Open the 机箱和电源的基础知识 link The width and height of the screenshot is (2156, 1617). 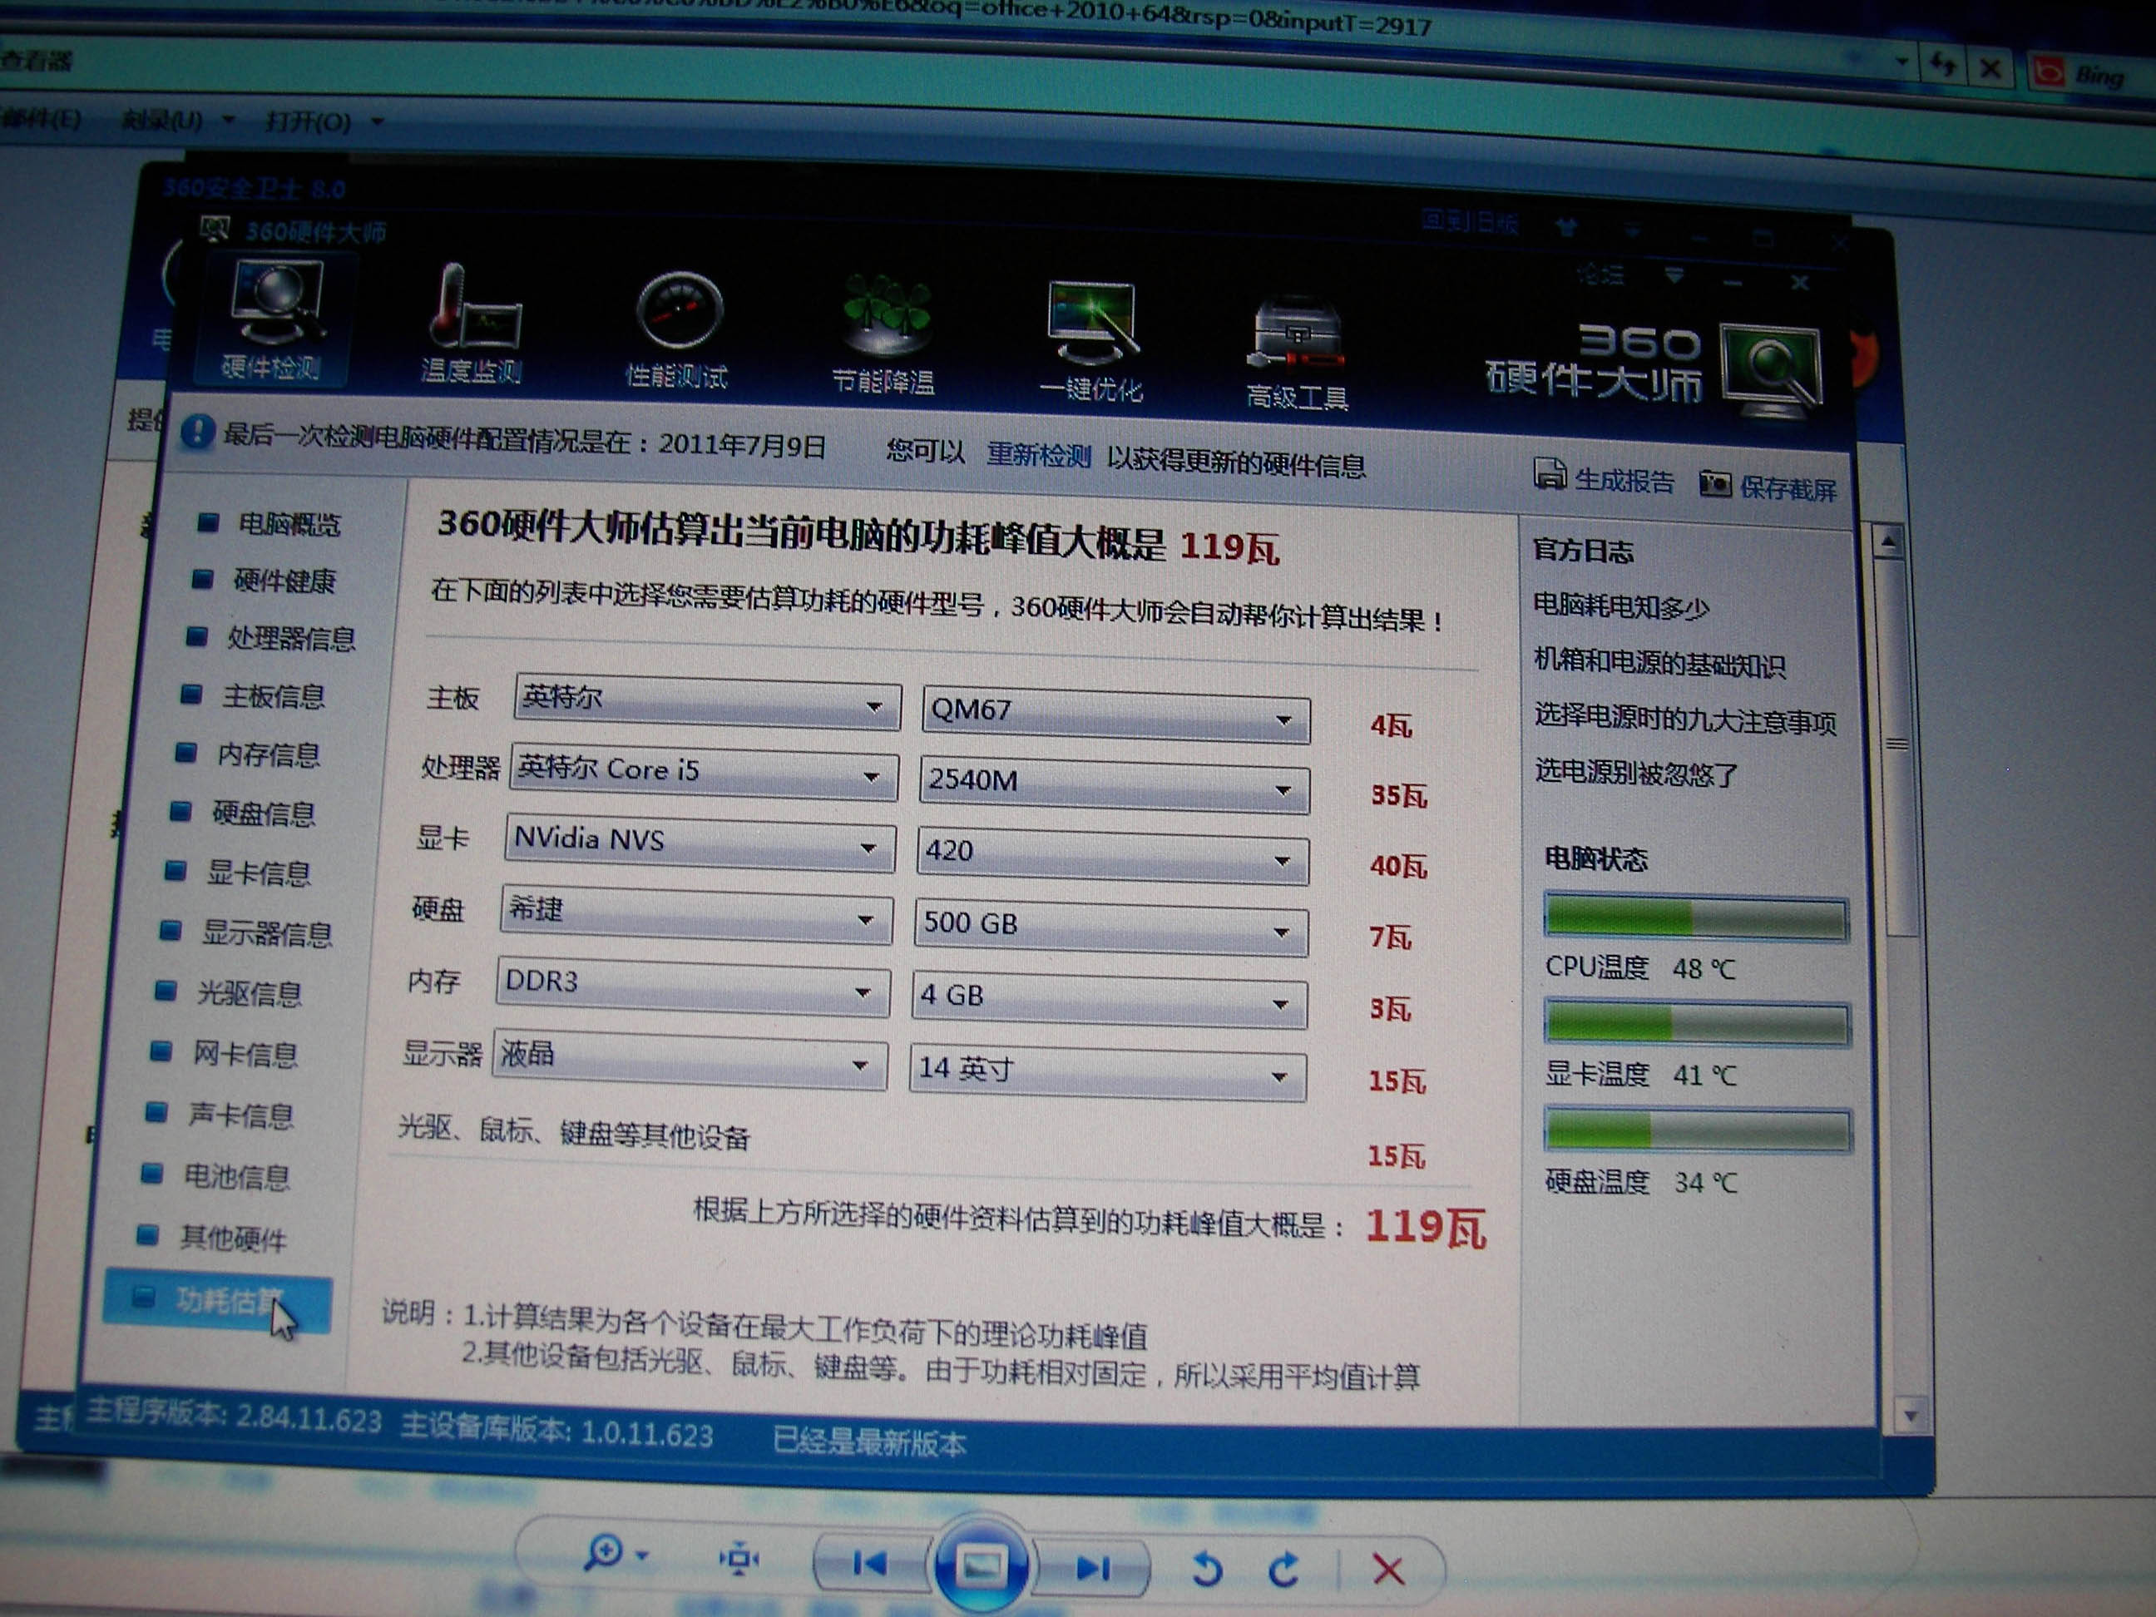1660,663
